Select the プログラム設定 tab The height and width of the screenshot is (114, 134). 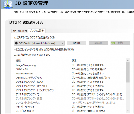pos(37,31)
